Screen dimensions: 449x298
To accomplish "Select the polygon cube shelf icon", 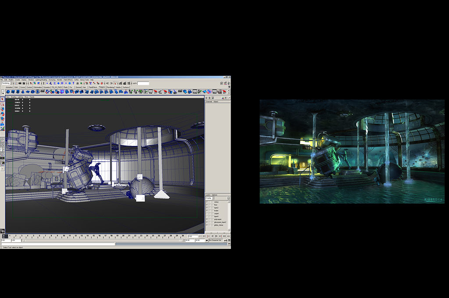I will (13, 92).
